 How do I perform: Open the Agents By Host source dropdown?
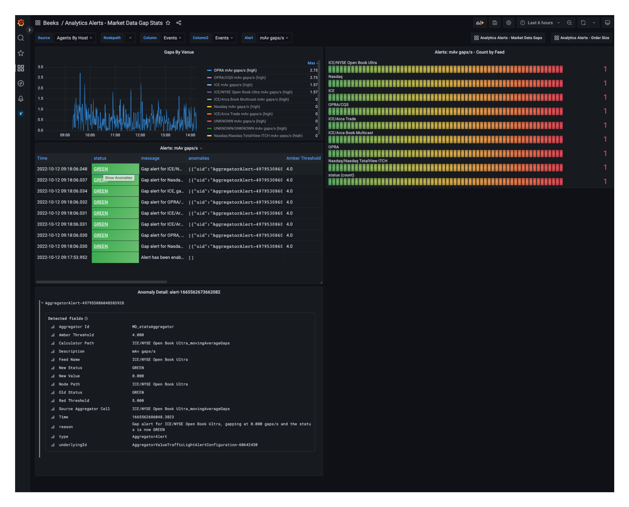[75, 38]
